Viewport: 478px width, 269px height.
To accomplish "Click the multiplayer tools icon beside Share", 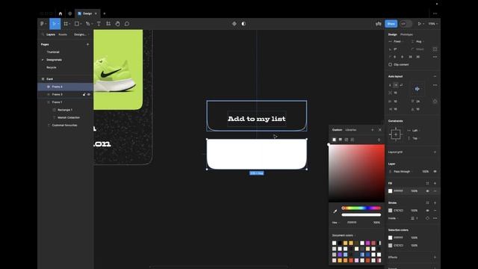I will (x=379, y=23).
